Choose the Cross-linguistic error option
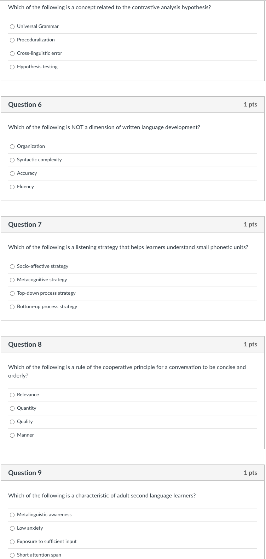This screenshot has width=266, height=559. point(12,53)
